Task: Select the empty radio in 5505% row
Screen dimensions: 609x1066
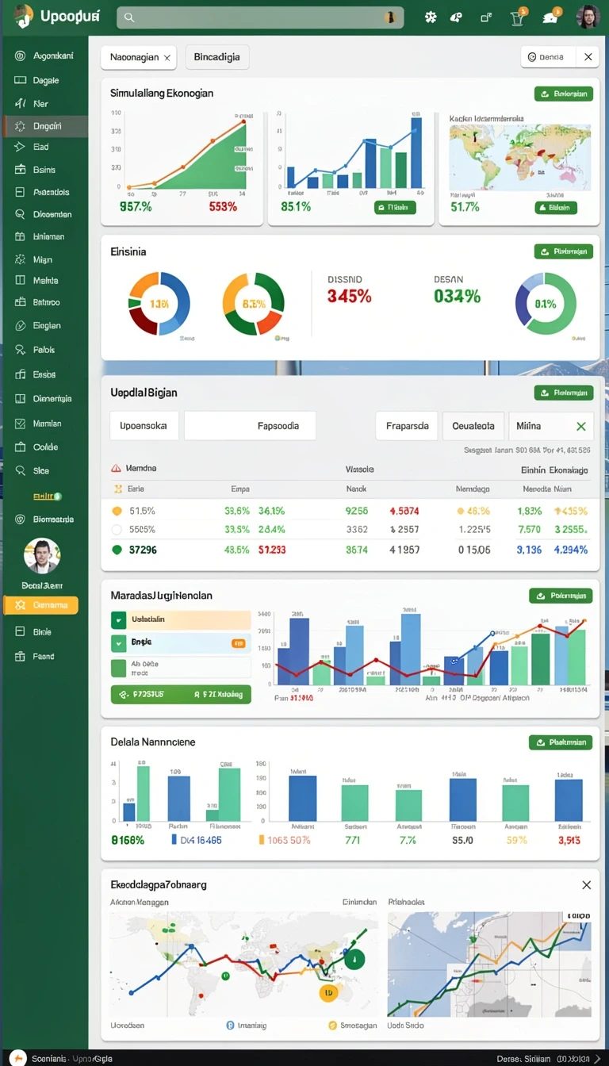Action: pyautogui.click(x=117, y=530)
